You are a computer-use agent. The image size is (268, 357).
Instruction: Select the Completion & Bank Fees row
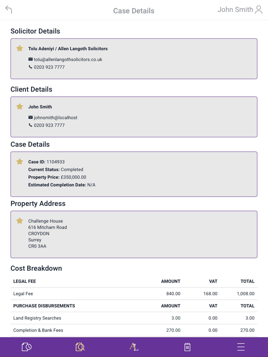point(134,330)
